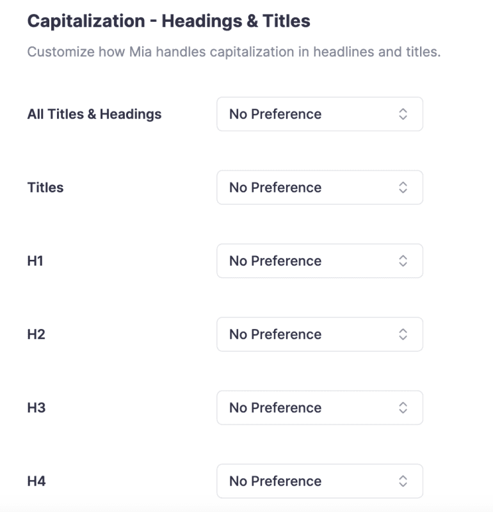The image size is (493, 512).
Task: Click the up-down arrows icon for H1
Action: click(x=403, y=261)
